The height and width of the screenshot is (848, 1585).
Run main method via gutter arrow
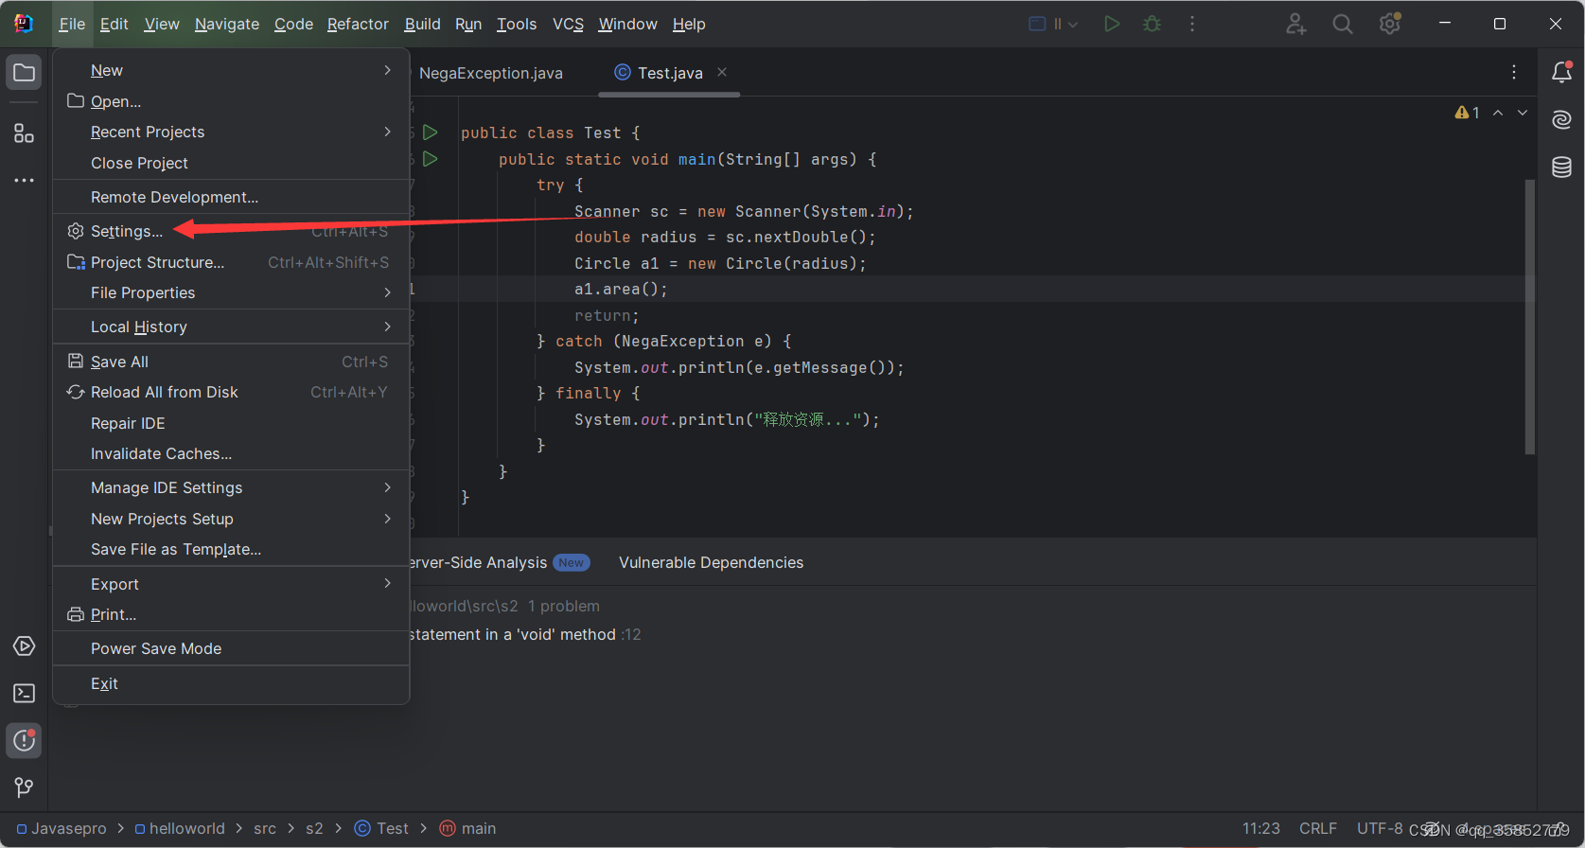pyautogui.click(x=431, y=159)
